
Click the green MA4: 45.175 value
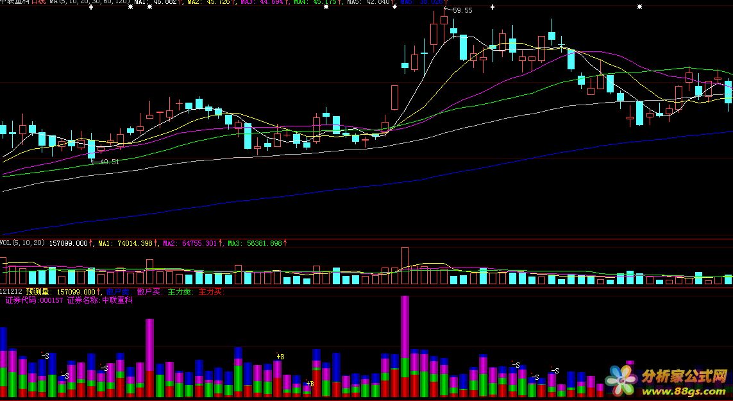[316, 2]
